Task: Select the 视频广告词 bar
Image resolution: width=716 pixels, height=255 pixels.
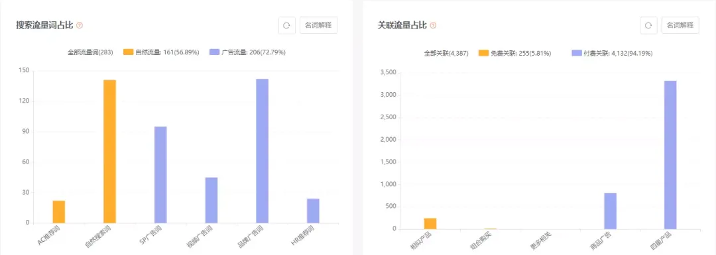Action: (211, 200)
